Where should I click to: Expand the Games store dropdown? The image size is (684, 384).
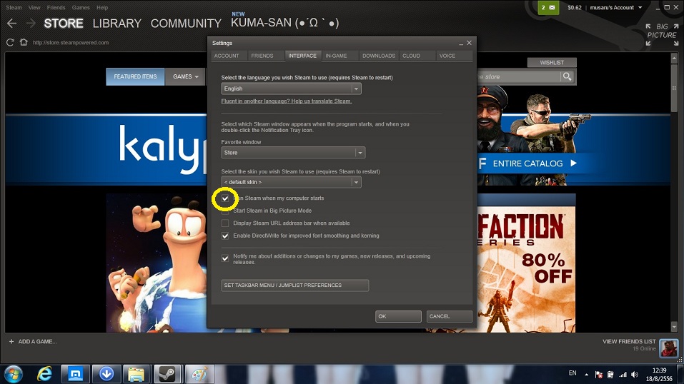pos(185,76)
